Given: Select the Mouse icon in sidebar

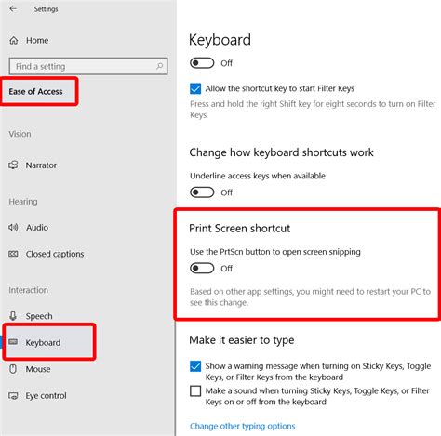Looking at the screenshot, I should point(13,369).
